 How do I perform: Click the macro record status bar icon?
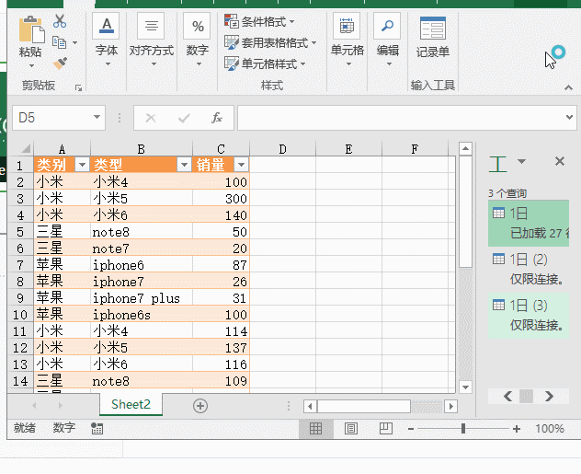click(x=97, y=428)
